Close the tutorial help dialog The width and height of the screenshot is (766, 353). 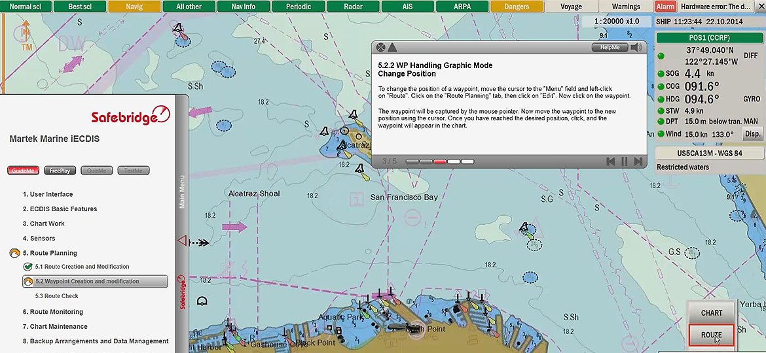(381, 47)
